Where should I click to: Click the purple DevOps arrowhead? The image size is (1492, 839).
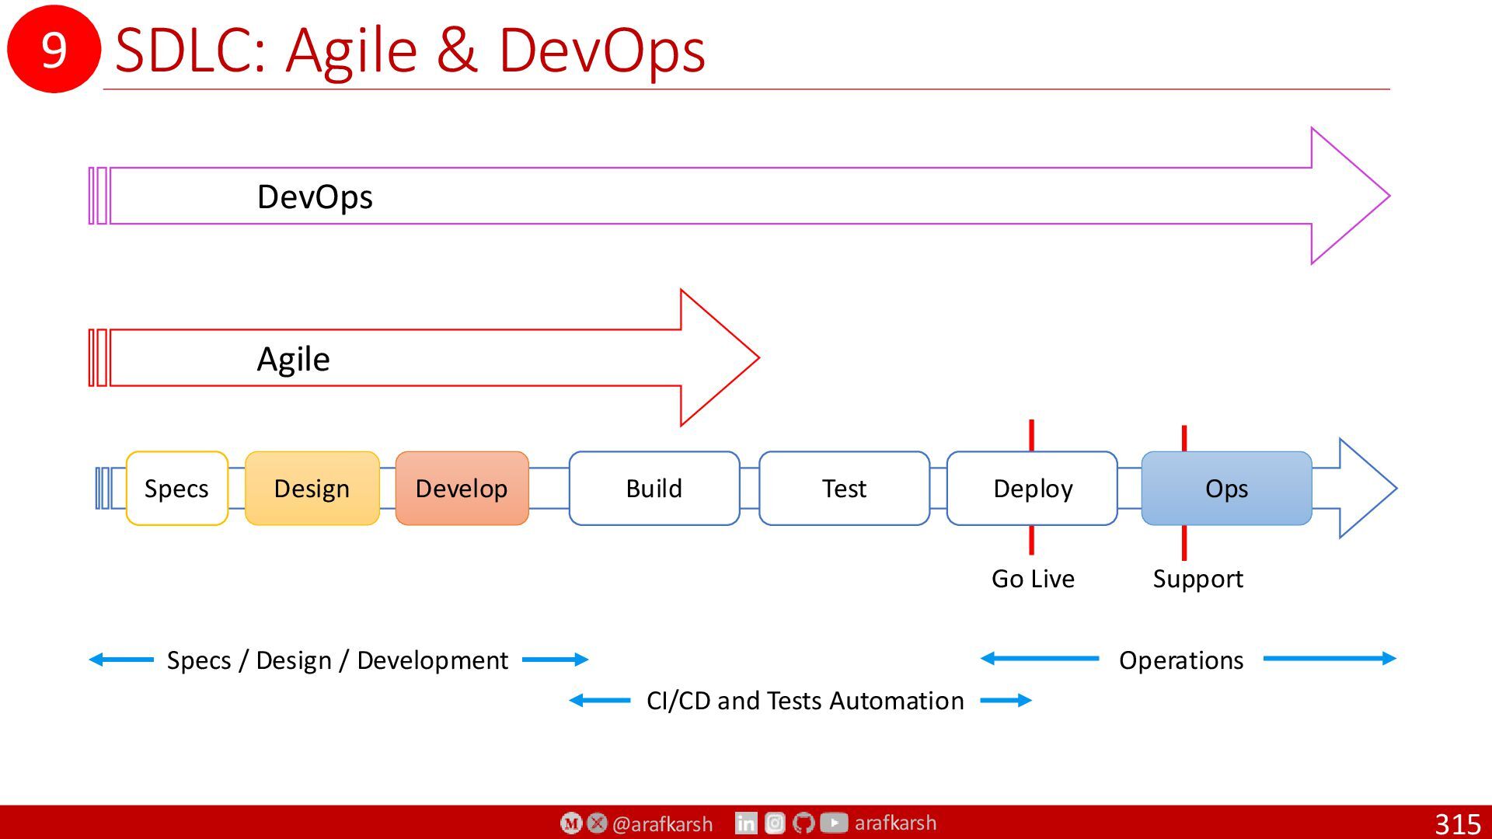pos(1350,196)
